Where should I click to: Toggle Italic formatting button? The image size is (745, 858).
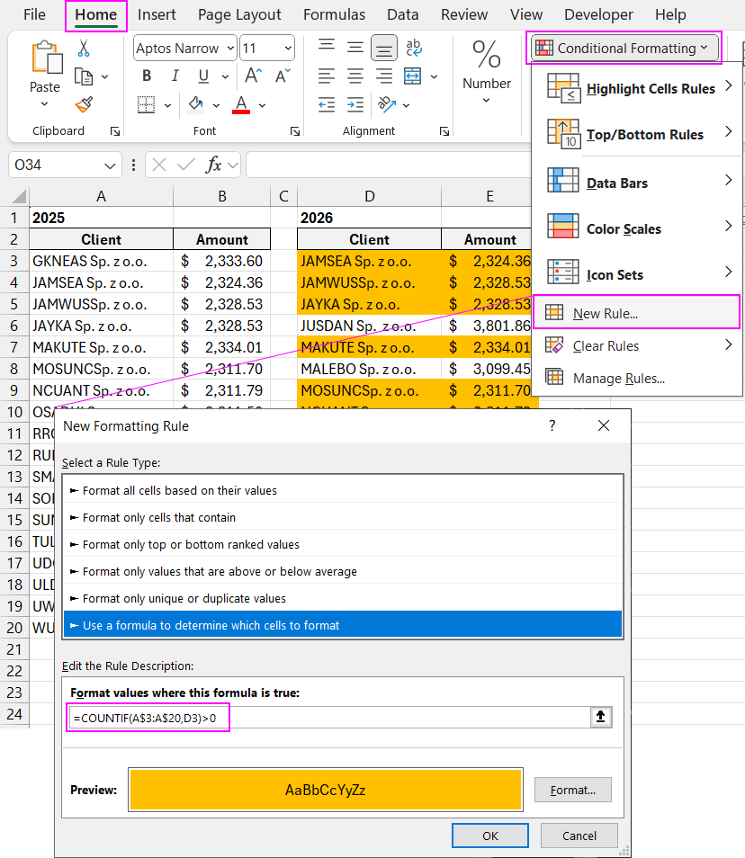click(x=175, y=76)
